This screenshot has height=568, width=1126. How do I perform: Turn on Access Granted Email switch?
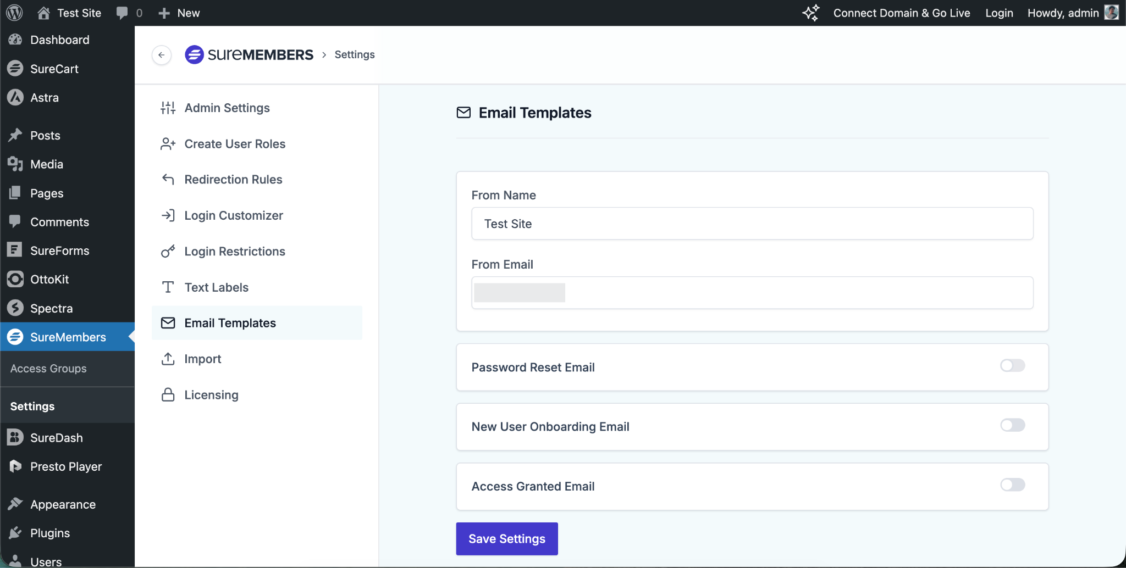coord(1012,485)
